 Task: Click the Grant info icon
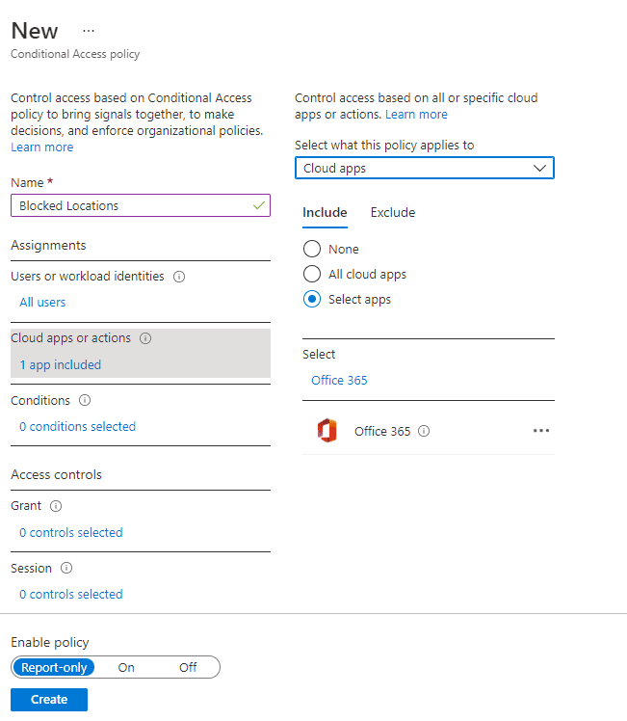[x=56, y=506]
